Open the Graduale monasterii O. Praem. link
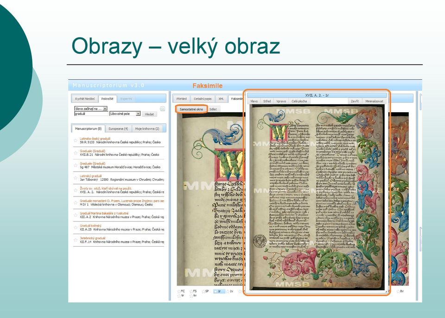The width and height of the screenshot is (445, 318). coord(122,201)
